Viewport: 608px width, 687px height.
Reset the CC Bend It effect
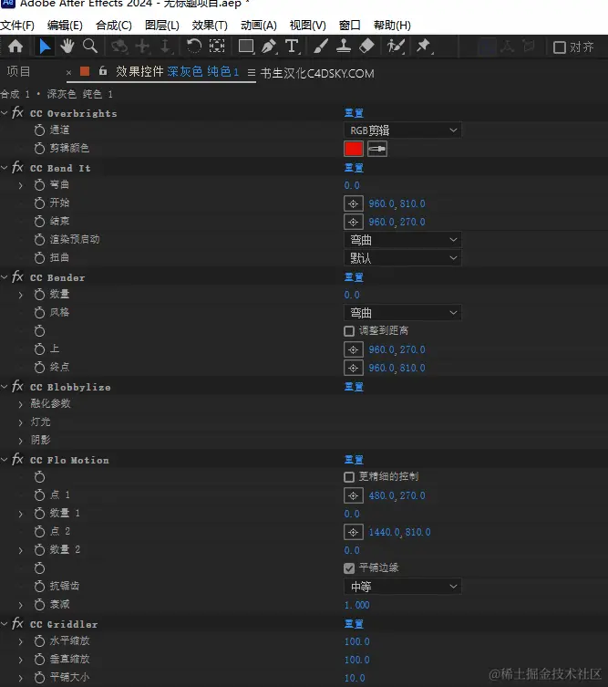(x=354, y=168)
